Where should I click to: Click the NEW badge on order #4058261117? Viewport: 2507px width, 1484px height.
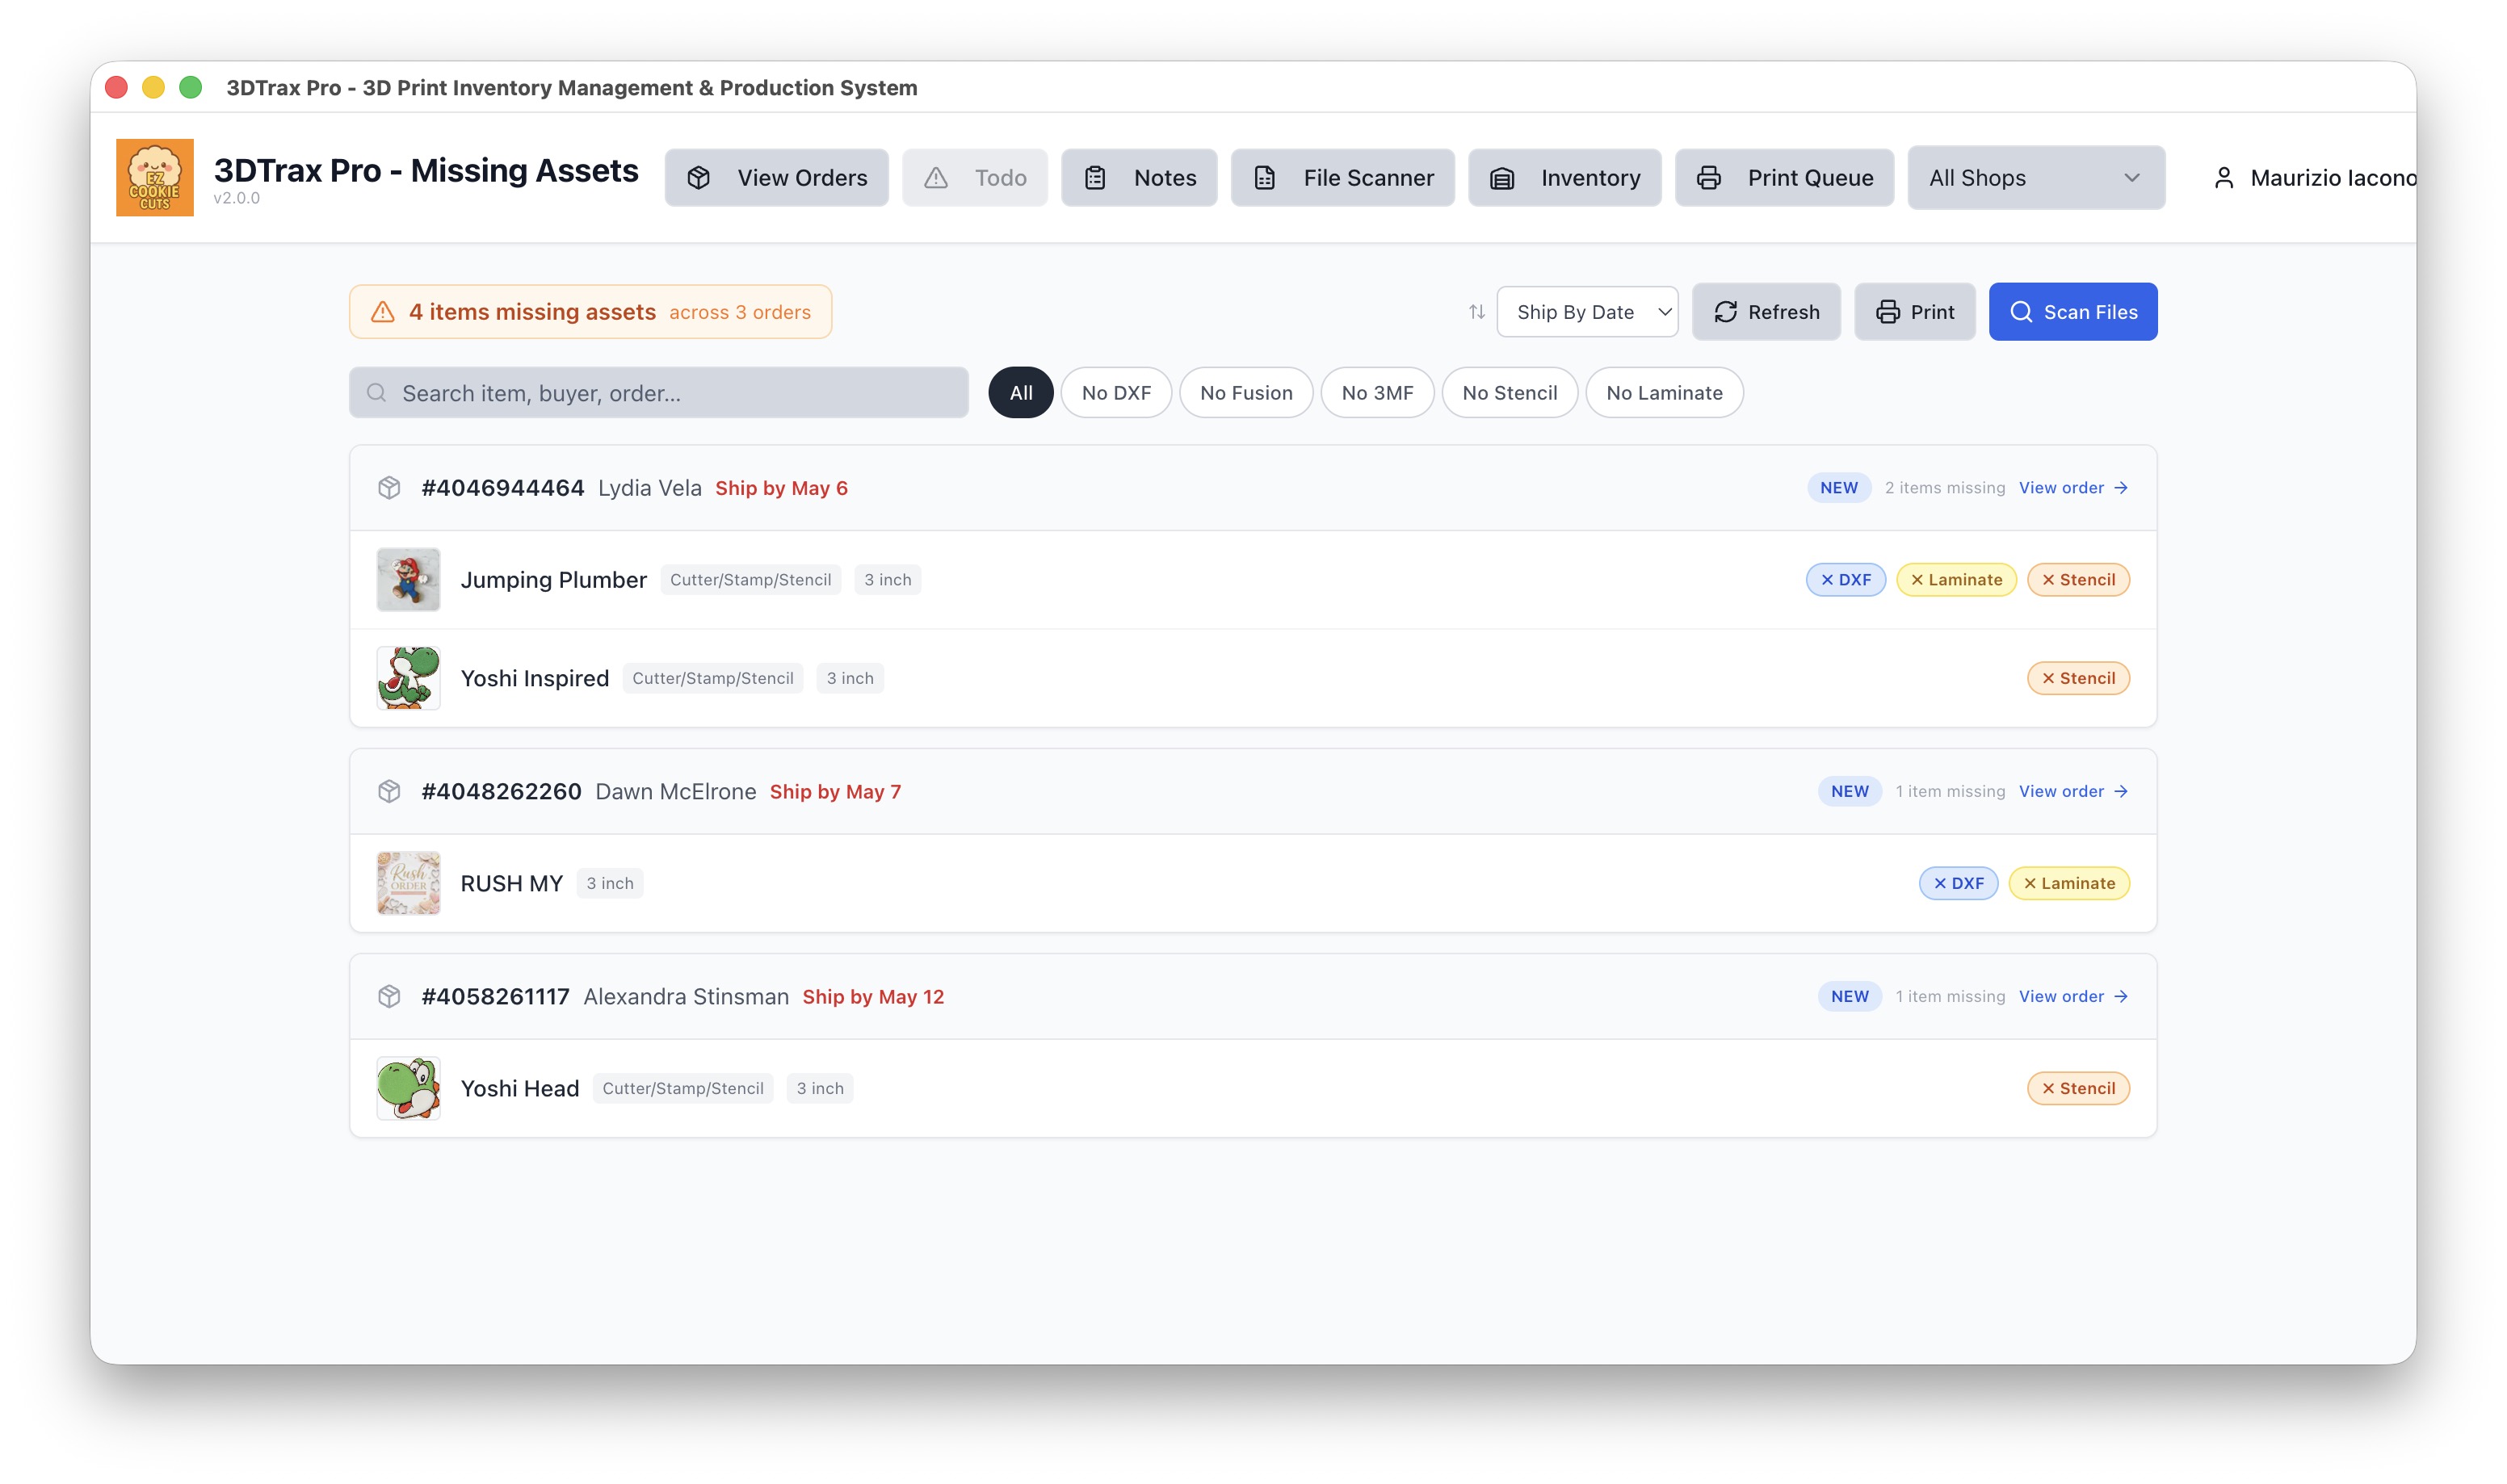[1849, 996]
